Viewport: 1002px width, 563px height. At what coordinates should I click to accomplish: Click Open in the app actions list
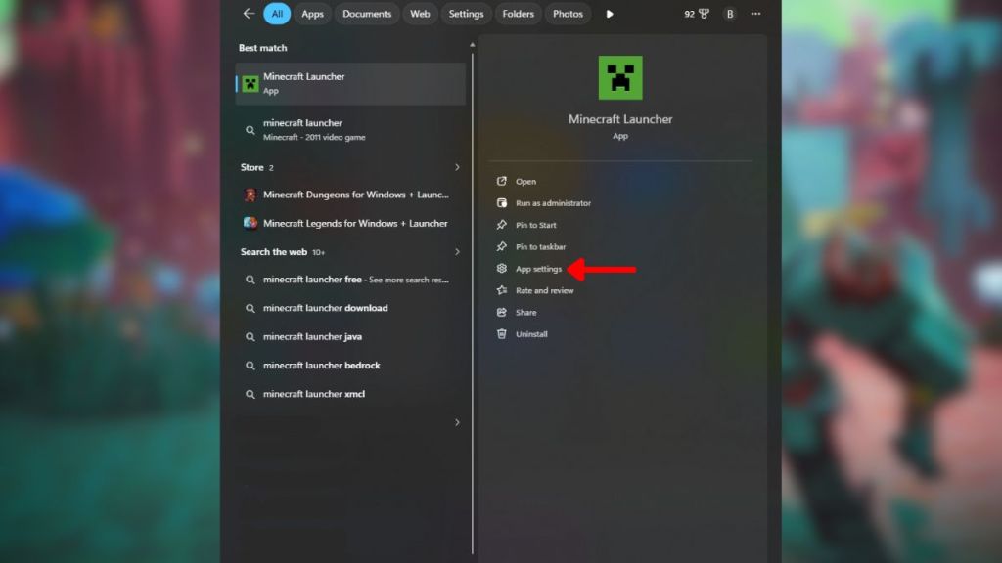click(525, 182)
